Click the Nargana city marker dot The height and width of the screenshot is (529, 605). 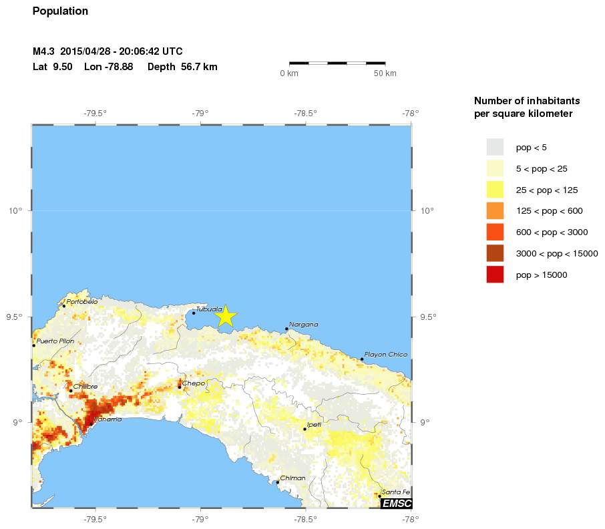point(286,329)
